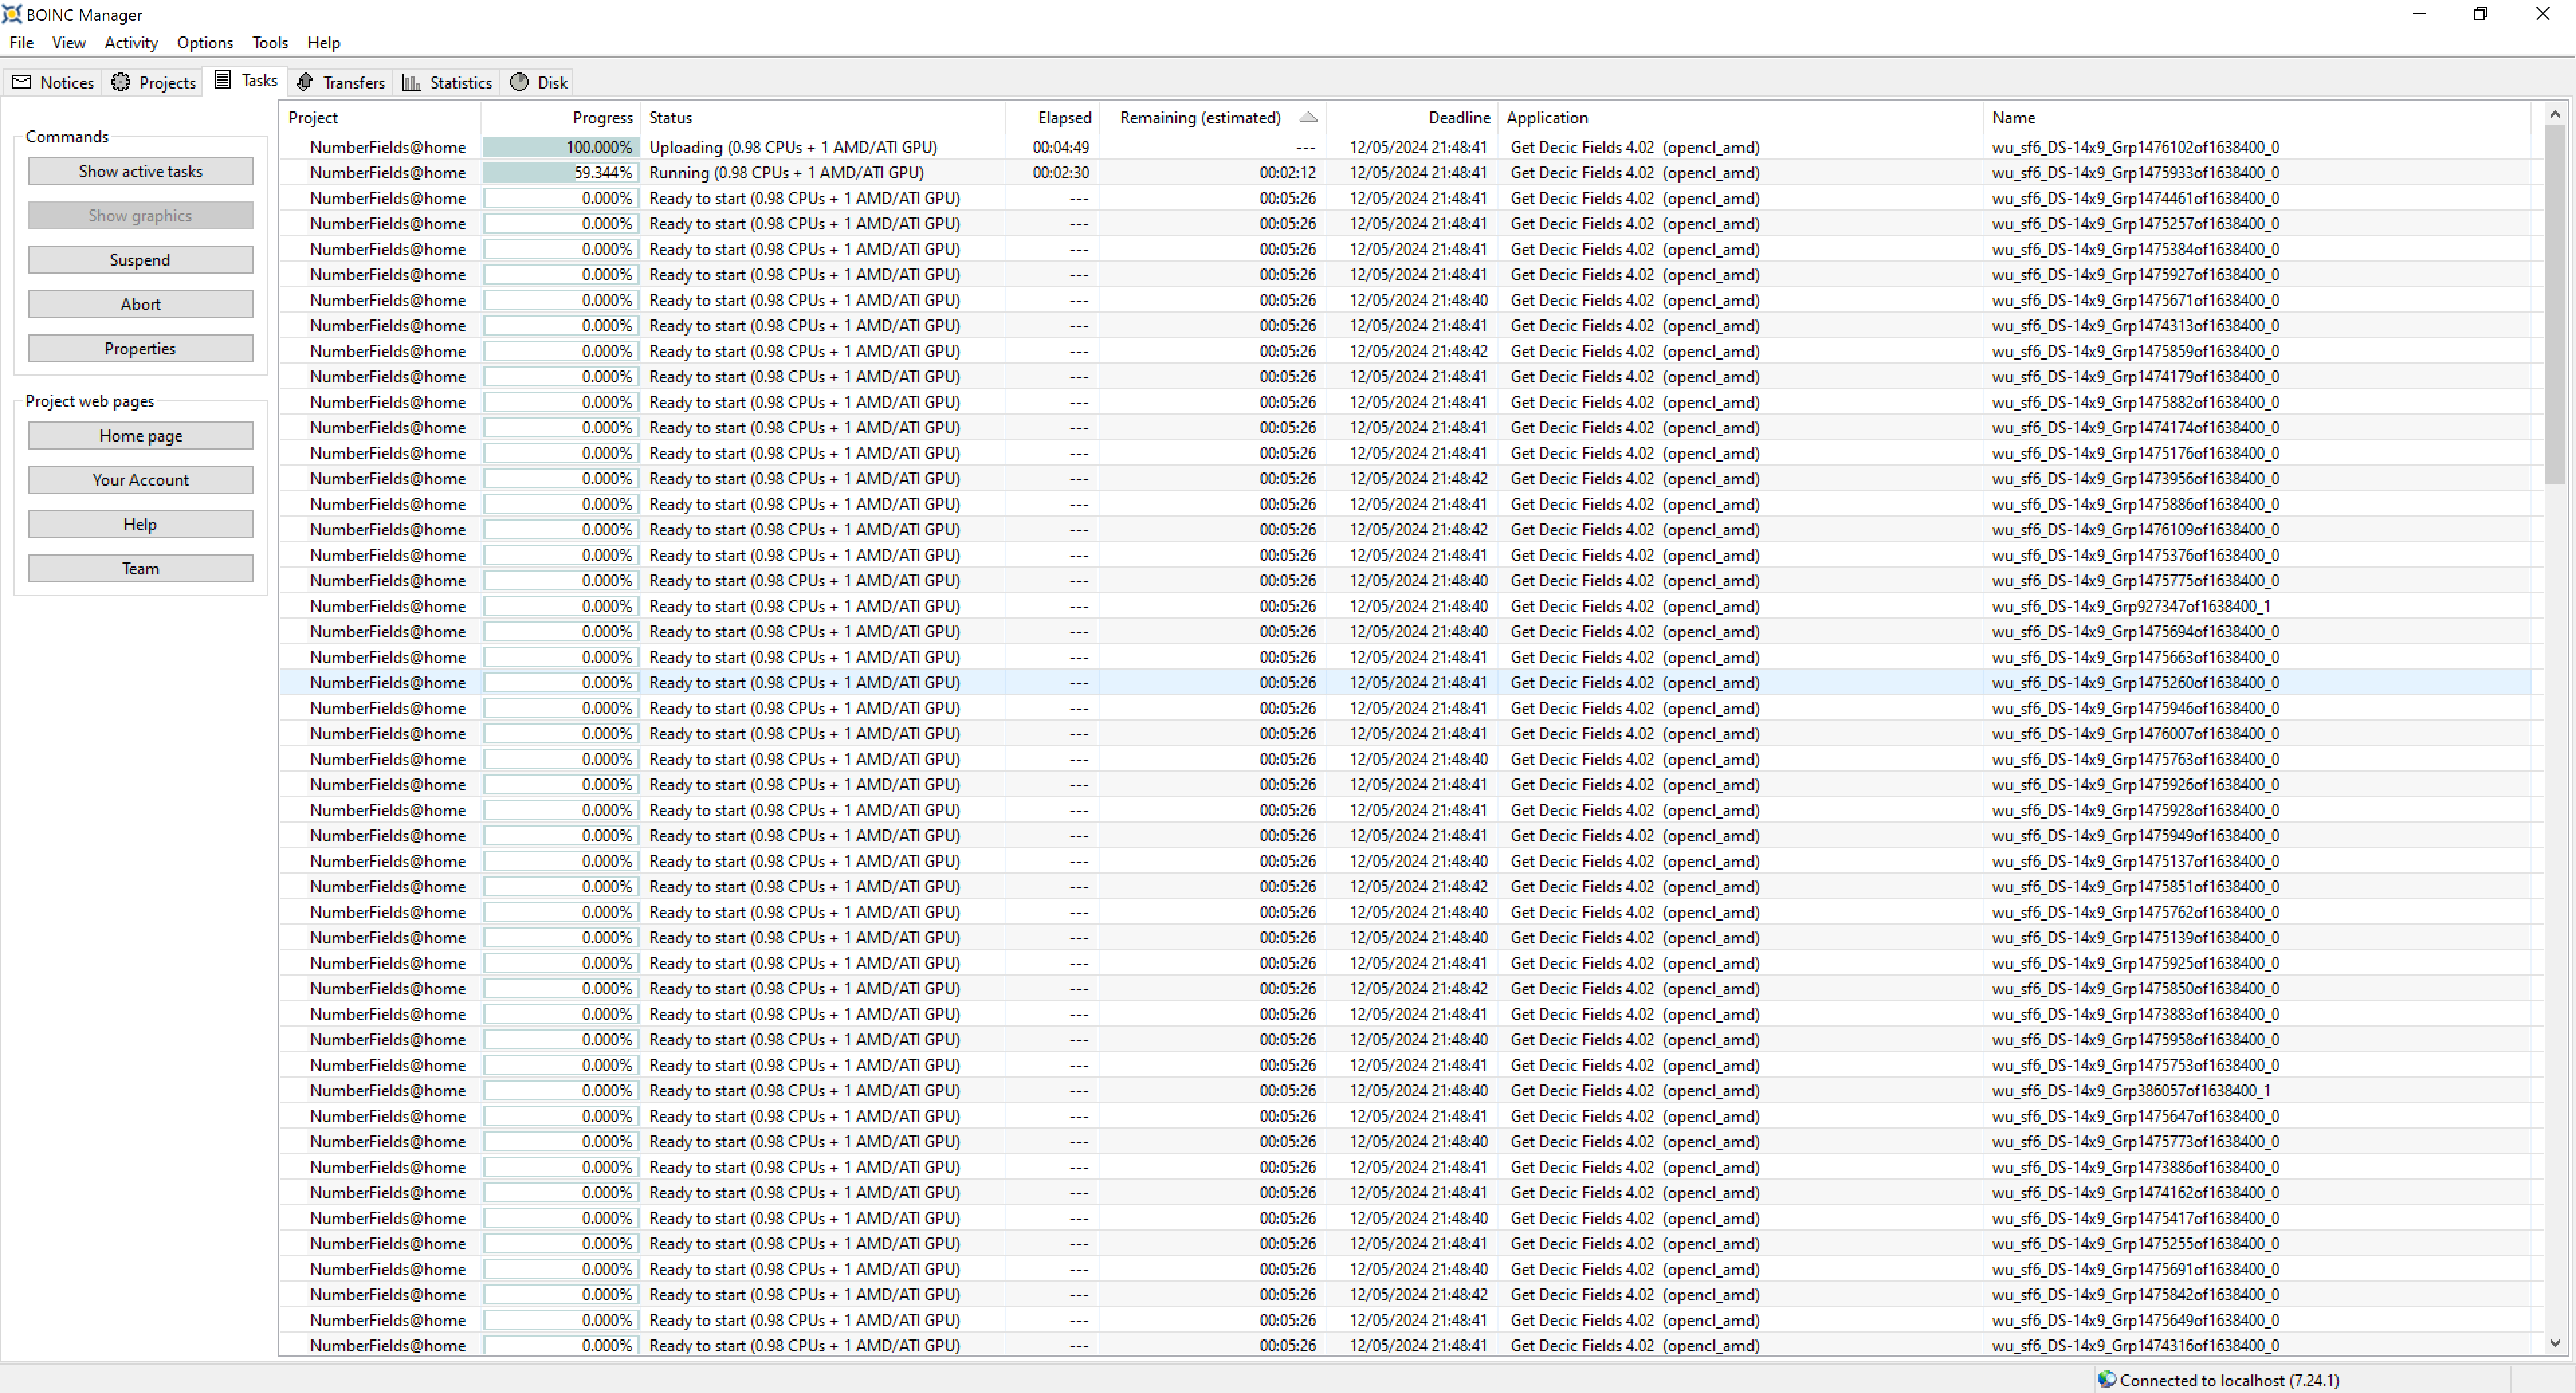
Task: Click the scroll up arrow of task list
Action: pyautogui.click(x=2554, y=114)
